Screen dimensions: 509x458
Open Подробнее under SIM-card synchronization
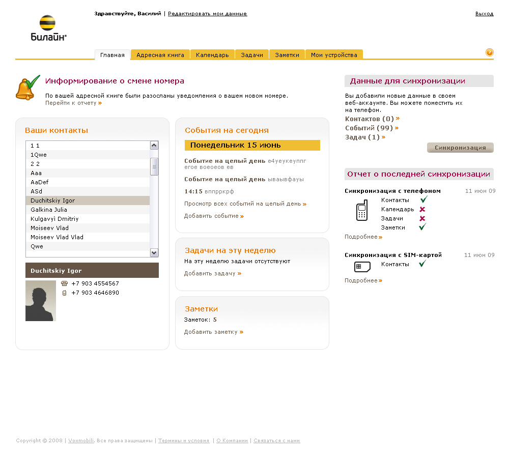click(x=363, y=280)
